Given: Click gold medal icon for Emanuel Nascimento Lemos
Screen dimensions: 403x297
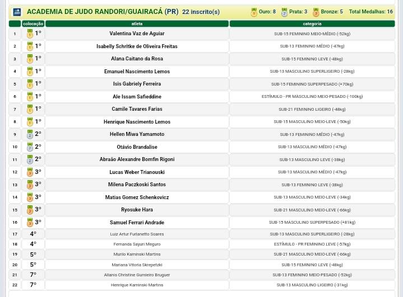Looking at the screenshot, I should [30, 71].
